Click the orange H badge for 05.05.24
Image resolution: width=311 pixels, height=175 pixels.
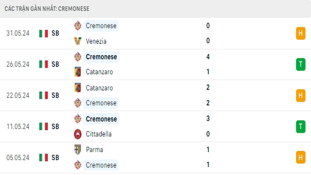(x=301, y=157)
